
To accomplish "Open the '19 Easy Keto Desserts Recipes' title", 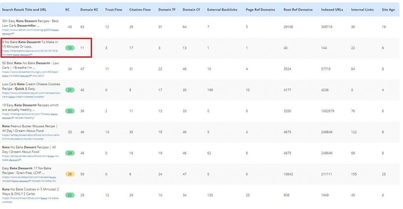I will point(30,107).
